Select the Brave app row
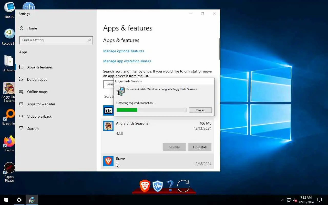Viewport: 328px width, 205px height. pos(157,161)
